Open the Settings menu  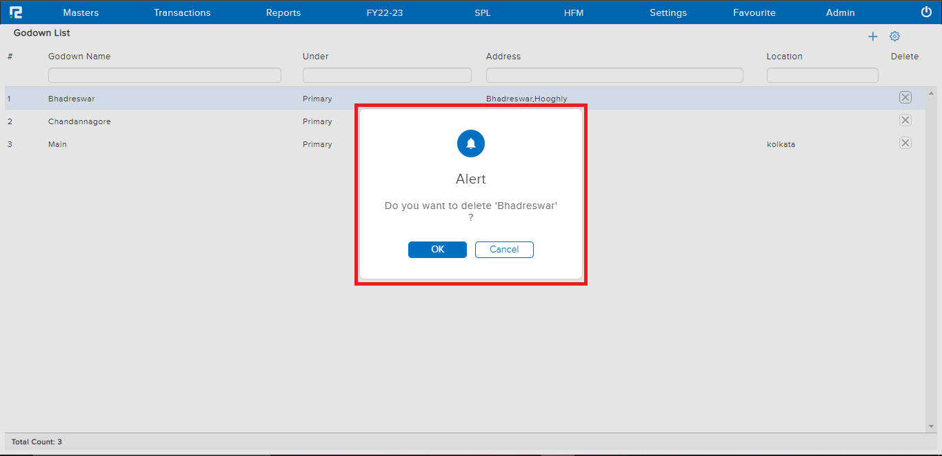[668, 12]
